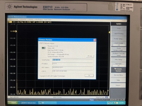Click the S21 Log Mag trace label
The height and width of the screenshot is (106, 142).
(x=32, y=22)
